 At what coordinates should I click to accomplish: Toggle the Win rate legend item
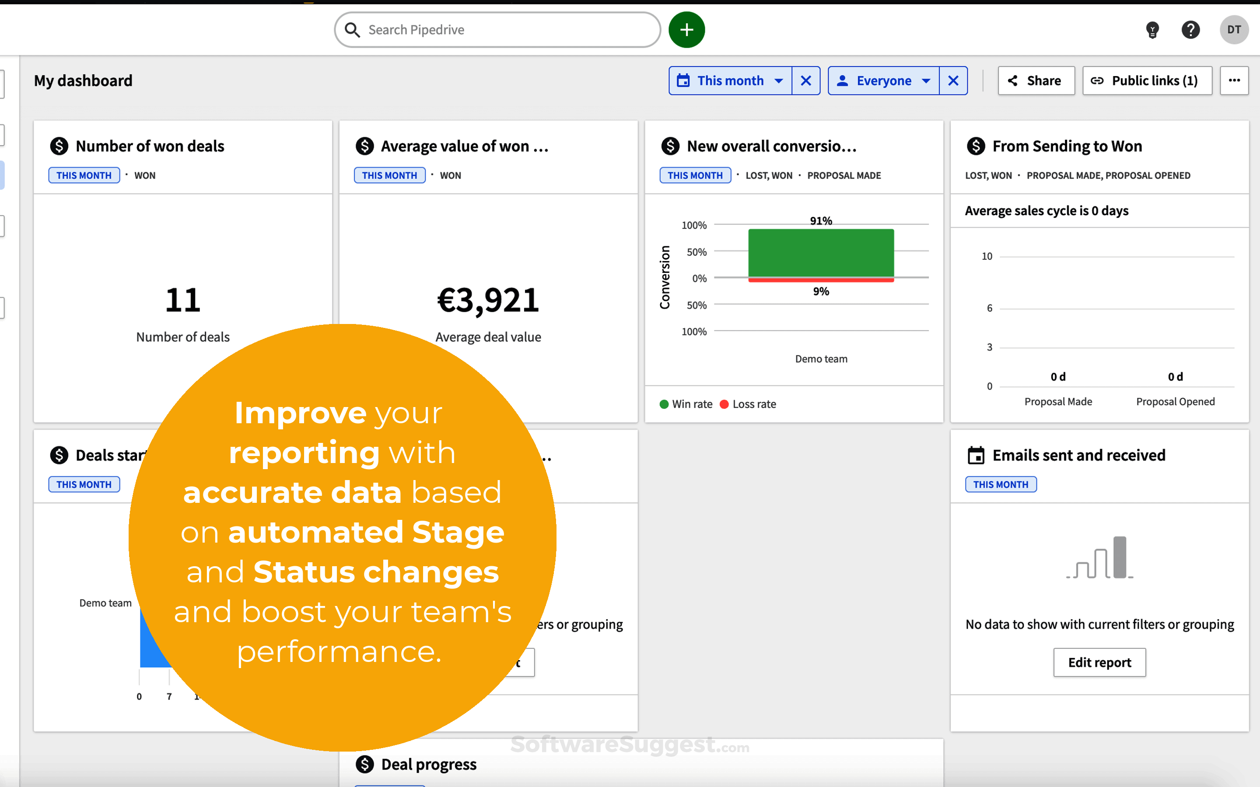[686, 404]
